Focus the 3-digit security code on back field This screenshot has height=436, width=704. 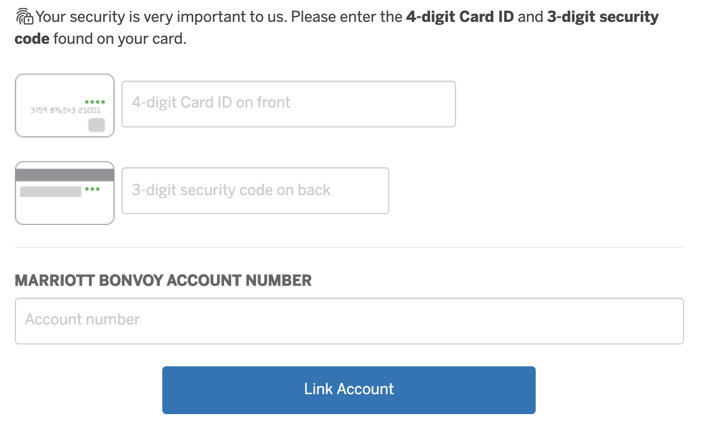point(255,191)
